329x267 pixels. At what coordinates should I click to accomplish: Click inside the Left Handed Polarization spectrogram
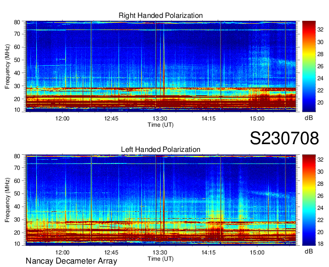coord(161,200)
